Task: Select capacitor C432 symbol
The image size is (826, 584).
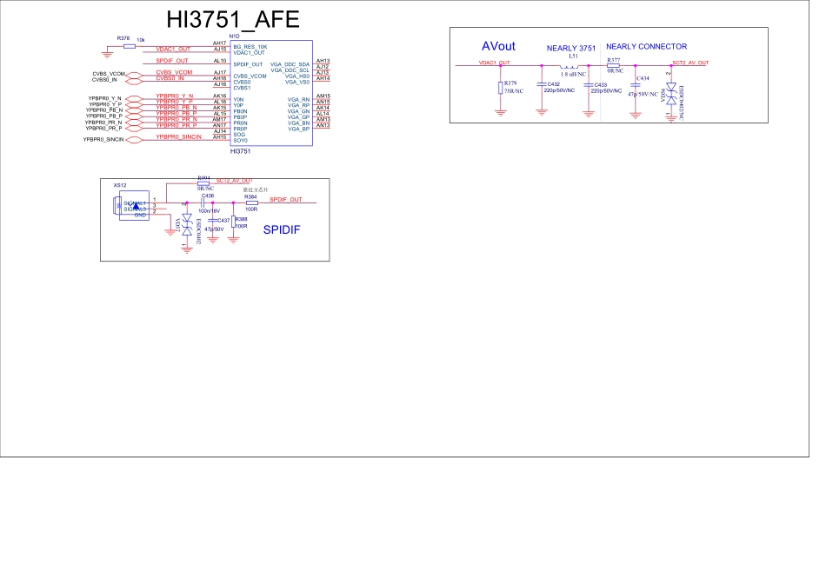Action: tap(543, 84)
